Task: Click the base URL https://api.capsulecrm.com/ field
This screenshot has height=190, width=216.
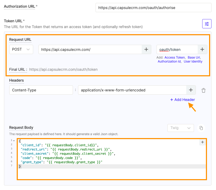Action: pyautogui.click(x=90, y=49)
